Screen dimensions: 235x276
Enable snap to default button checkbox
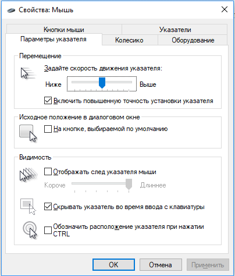[48, 129]
